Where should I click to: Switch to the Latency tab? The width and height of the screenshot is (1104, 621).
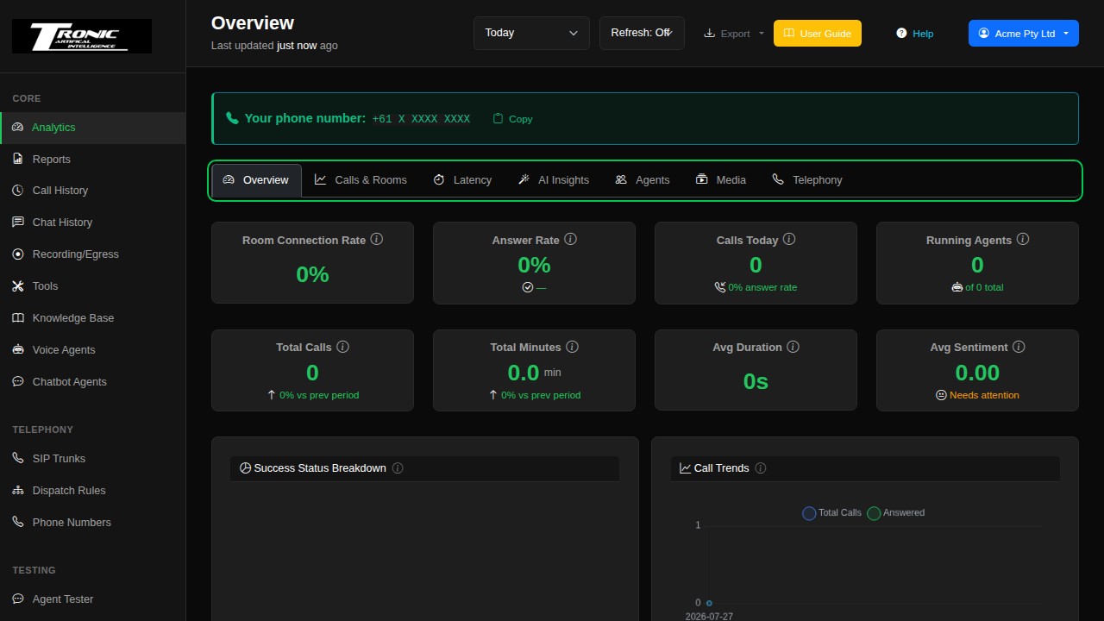click(x=462, y=180)
